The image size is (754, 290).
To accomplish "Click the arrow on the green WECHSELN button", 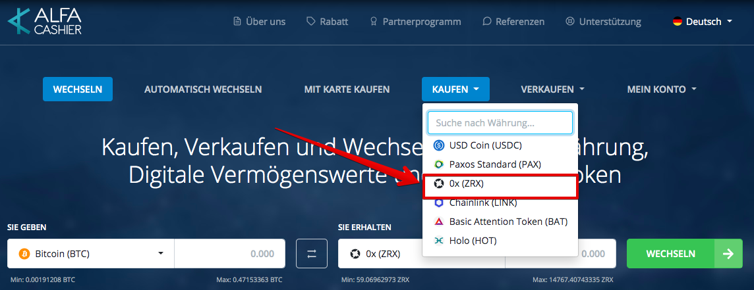I will 728,254.
